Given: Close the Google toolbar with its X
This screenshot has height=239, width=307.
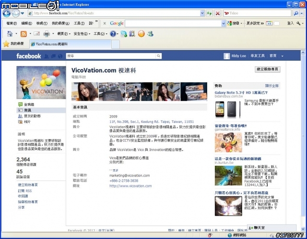Looking at the screenshot, I should [105, 23].
